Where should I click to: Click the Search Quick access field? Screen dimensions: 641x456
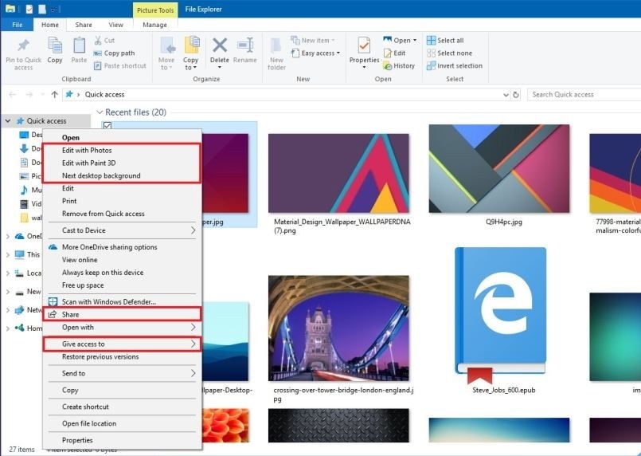pyautogui.click(x=584, y=95)
